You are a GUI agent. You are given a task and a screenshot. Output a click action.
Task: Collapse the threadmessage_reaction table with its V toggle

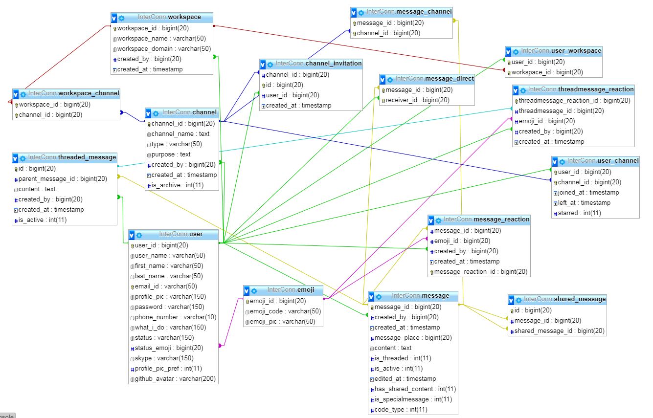[516, 90]
